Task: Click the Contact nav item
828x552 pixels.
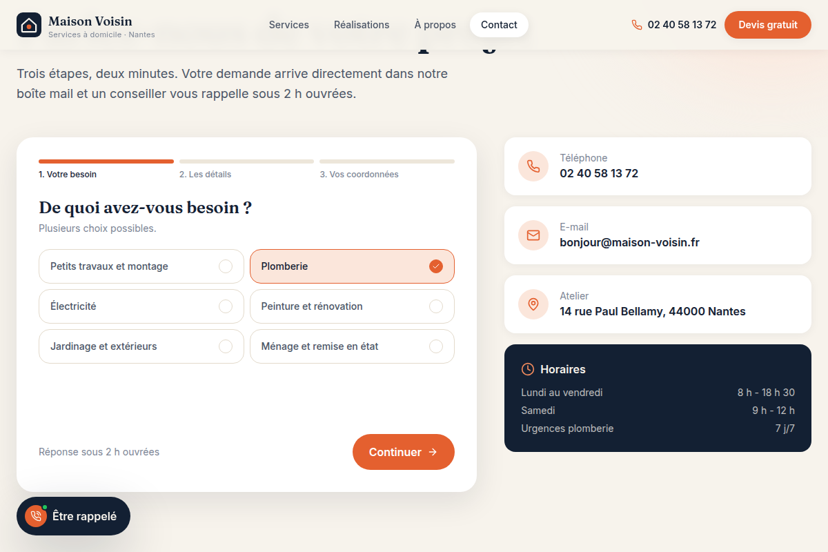Action: [499, 25]
